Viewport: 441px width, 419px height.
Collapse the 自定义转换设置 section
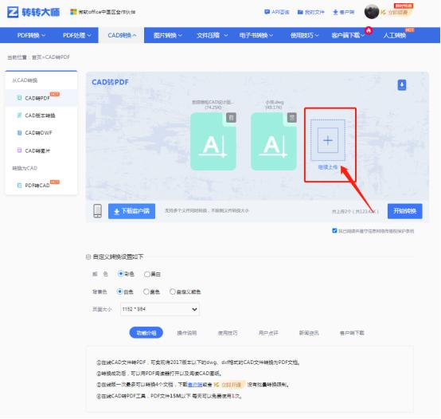[88, 256]
